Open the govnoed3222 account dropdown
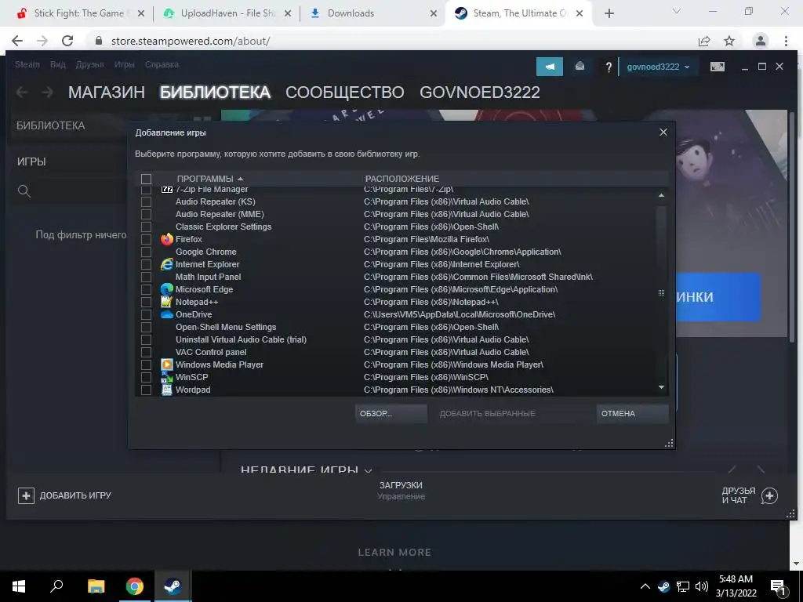Viewport: 803px width, 602px height. 658,67
